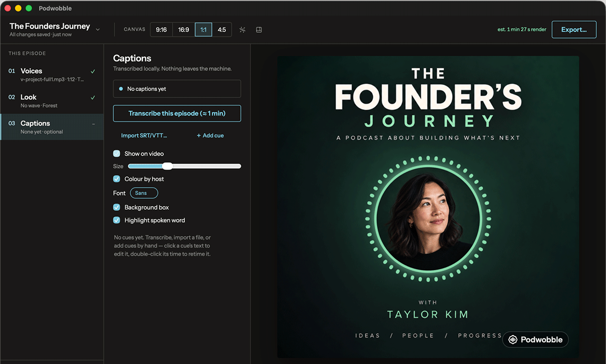This screenshot has height=364, width=606.
Task: Click the 'Transcribed locally' description text
Action: [x=172, y=69]
